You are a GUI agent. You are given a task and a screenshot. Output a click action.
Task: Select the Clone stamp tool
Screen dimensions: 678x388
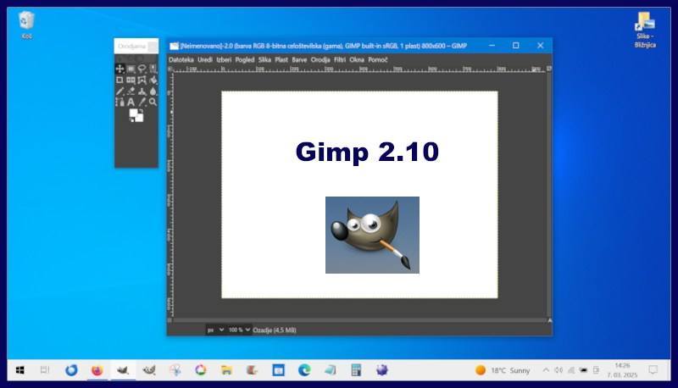pyautogui.click(x=142, y=91)
